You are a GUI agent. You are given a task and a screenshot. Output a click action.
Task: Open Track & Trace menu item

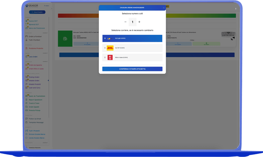click(x=34, y=103)
